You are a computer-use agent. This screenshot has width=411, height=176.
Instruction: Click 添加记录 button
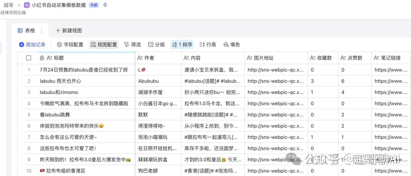coord(32,44)
